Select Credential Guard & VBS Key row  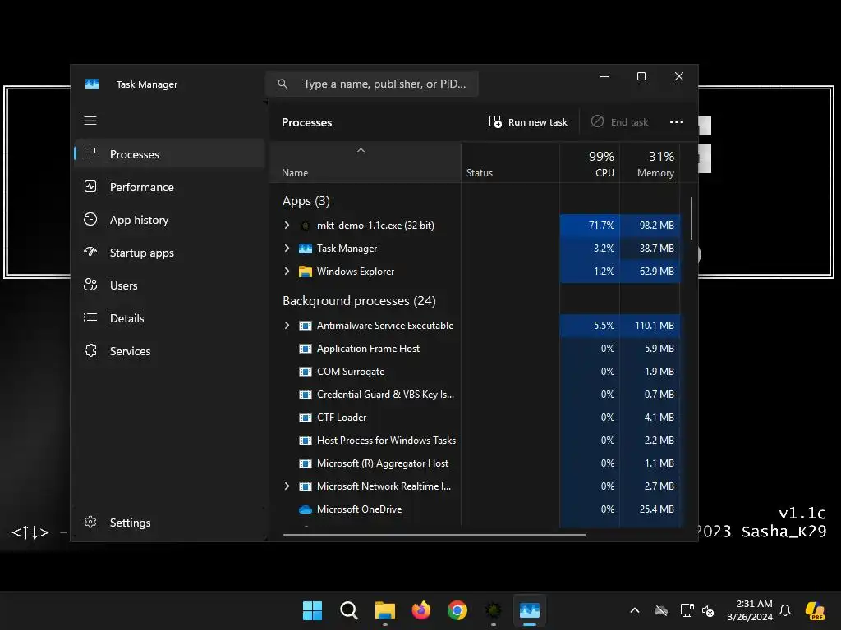point(476,395)
